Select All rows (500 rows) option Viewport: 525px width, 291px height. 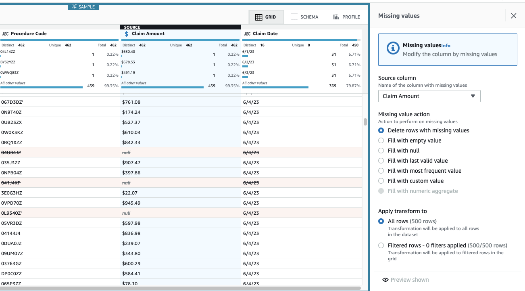tap(381, 221)
